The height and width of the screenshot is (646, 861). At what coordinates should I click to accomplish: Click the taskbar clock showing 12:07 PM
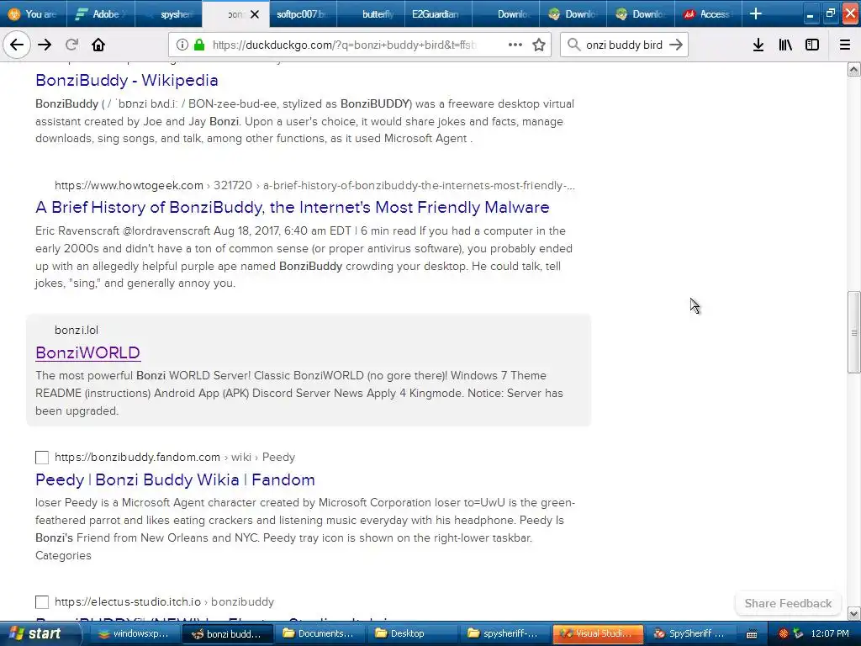(830, 634)
